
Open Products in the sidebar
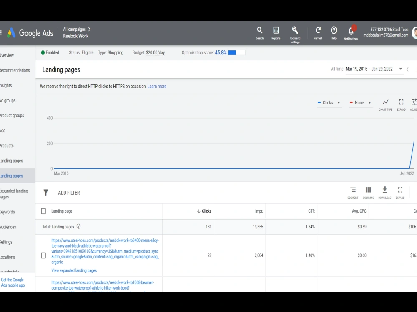tap(7, 146)
